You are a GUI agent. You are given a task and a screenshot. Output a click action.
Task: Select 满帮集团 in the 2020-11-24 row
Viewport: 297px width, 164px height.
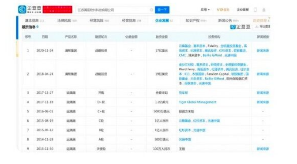point(71,51)
